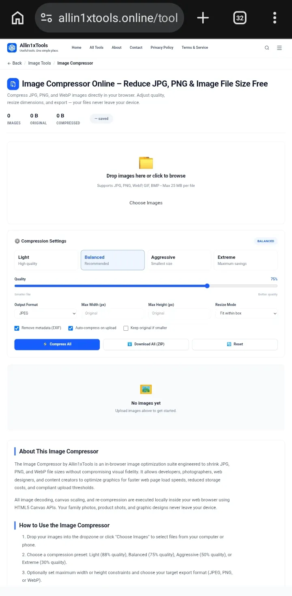Click the Compress All button
This screenshot has height=596, width=292.
57,345
